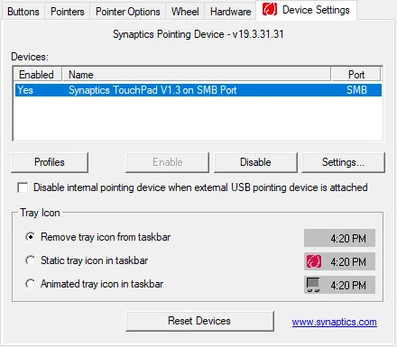
Task: Open the Pointers tab
Action: (x=68, y=12)
